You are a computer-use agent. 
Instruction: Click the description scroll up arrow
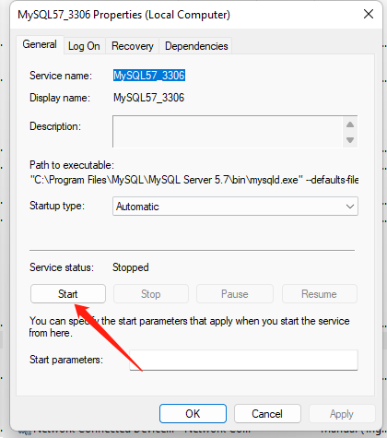tap(350, 124)
